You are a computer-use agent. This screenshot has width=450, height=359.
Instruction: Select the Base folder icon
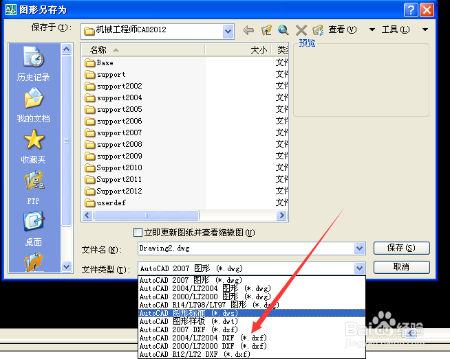pyautogui.click(x=90, y=62)
